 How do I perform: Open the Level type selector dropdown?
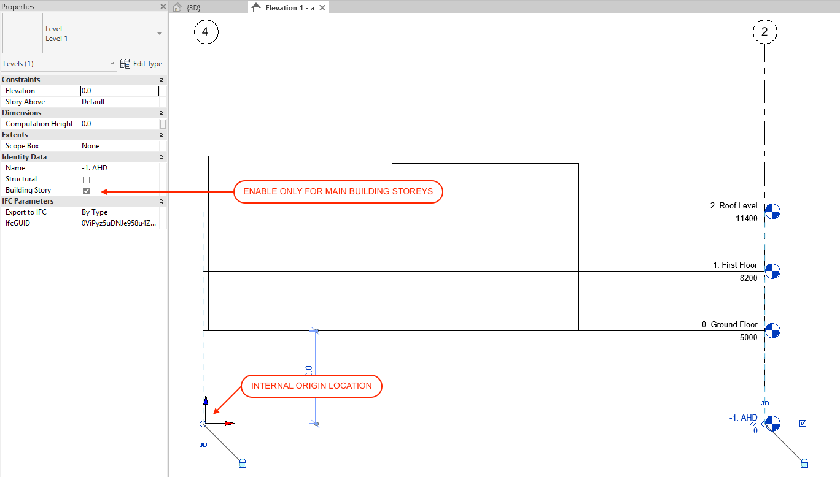pyautogui.click(x=160, y=34)
